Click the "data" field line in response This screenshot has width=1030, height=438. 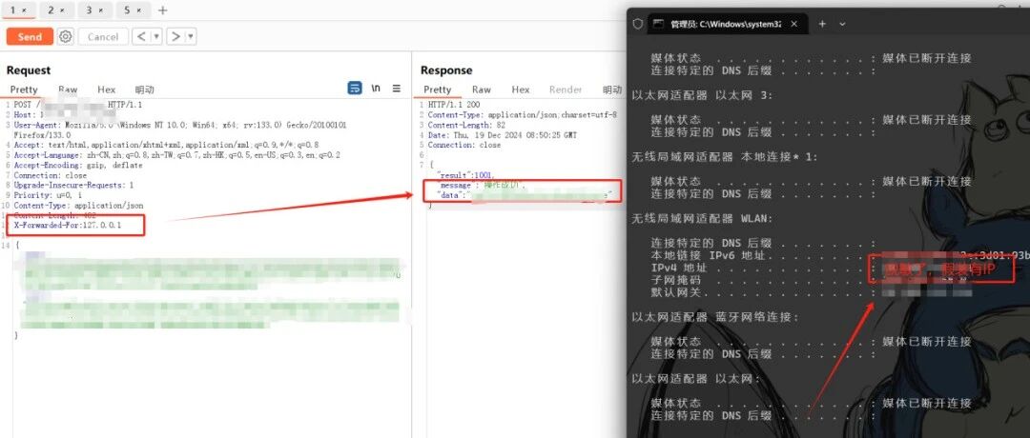click(525, 195)
